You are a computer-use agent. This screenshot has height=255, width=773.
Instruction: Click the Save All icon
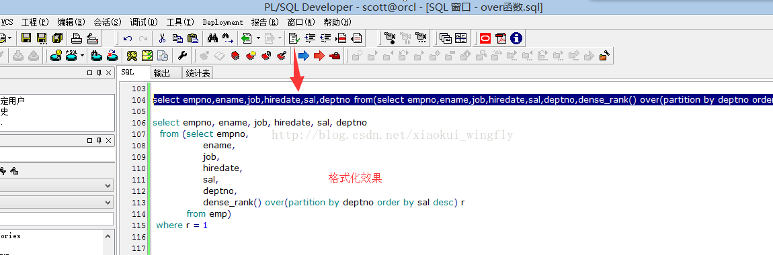(58, 38)
